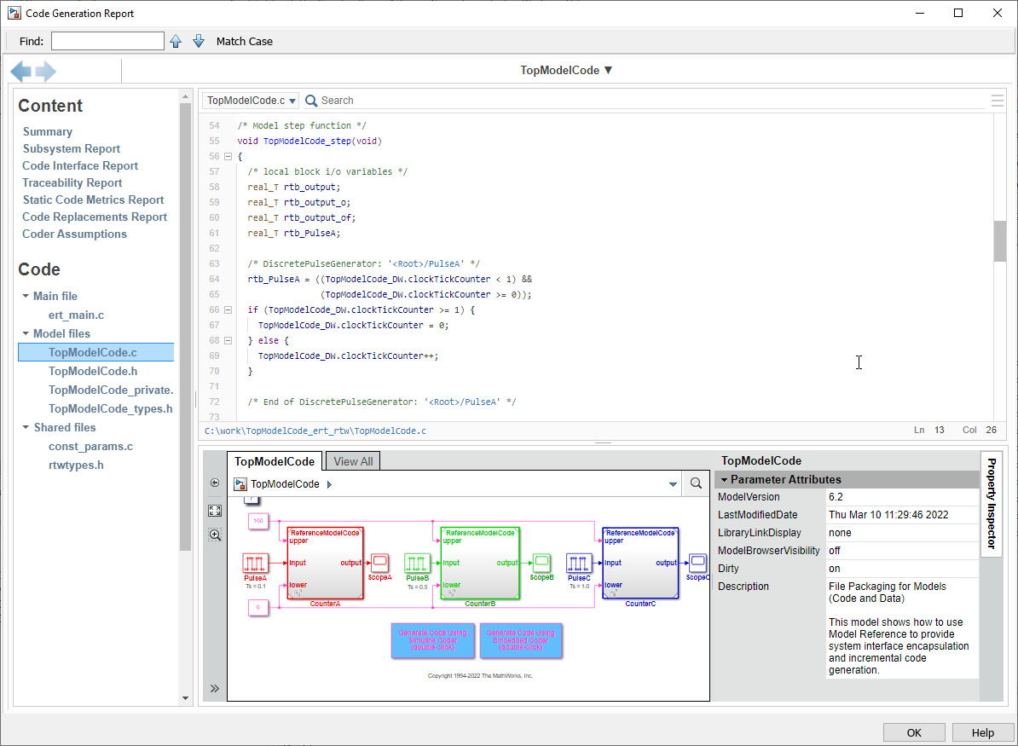Open the diagram search magnifier button
Viewport: 1018px width, 746px height.
point(697,484)
